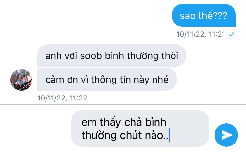Focus the message compose text field
Image resolution: width=246 pixels, height=152 pixels.
(140, 128)
